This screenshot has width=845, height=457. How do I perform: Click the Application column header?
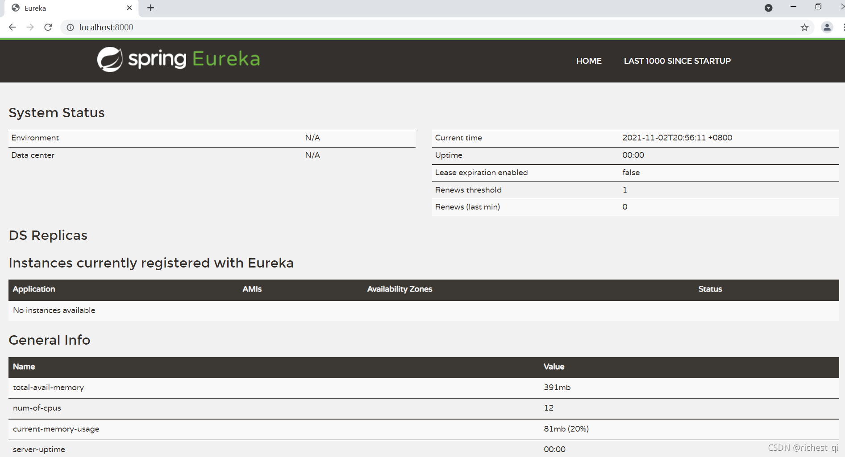34,289
